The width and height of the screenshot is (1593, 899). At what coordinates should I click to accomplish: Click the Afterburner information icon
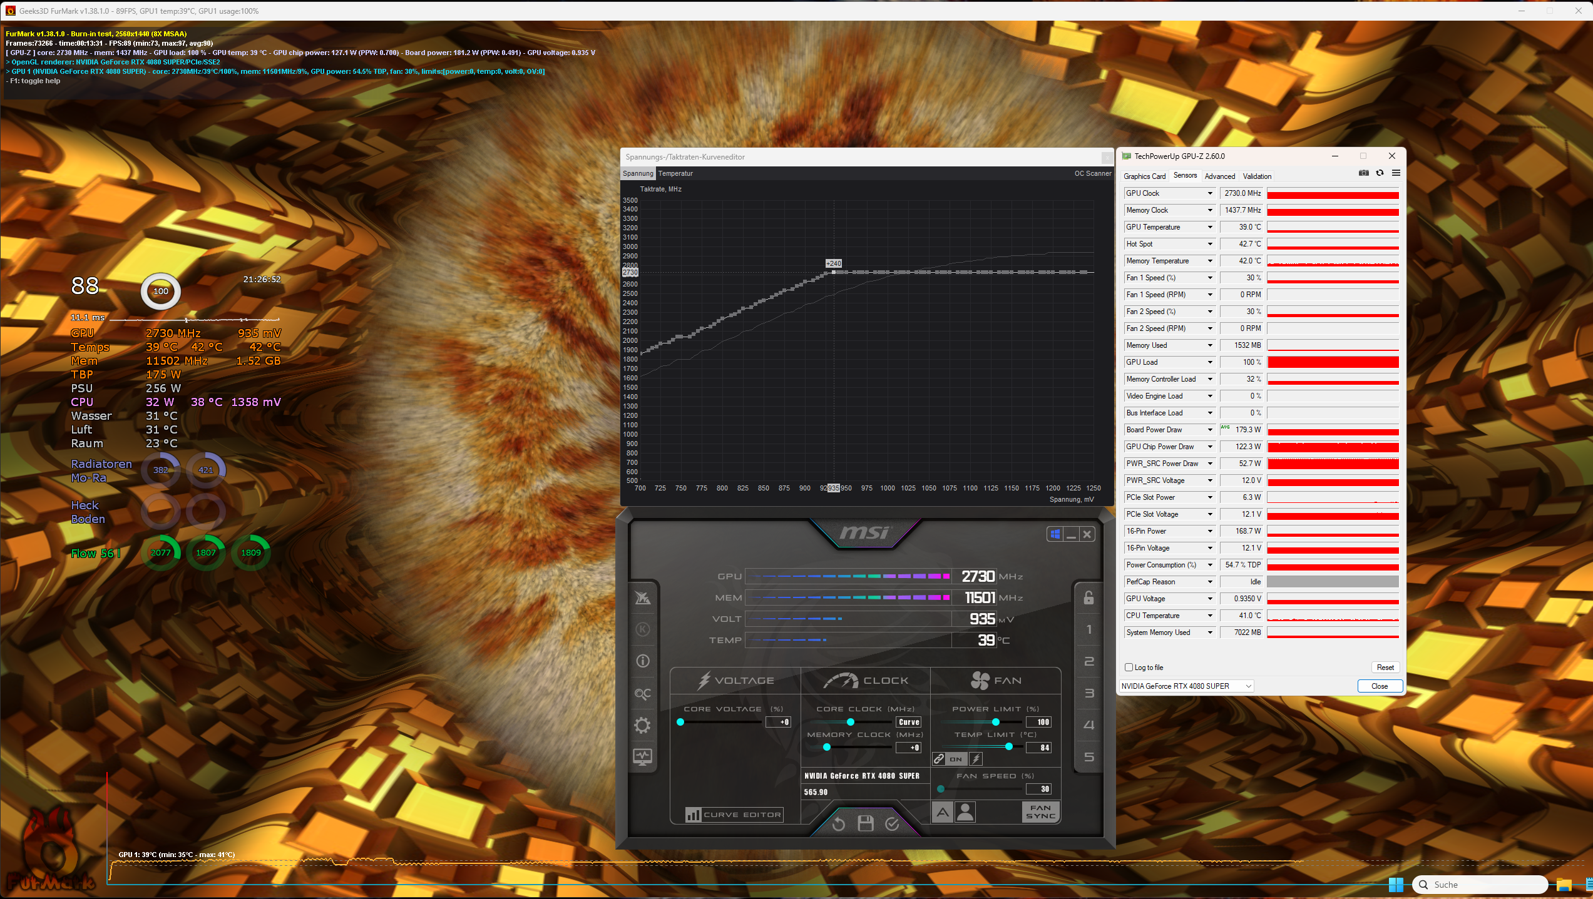642,661
